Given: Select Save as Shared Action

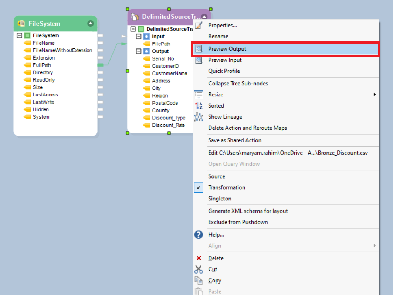Looking at the screenshot, I should (234, 140).
